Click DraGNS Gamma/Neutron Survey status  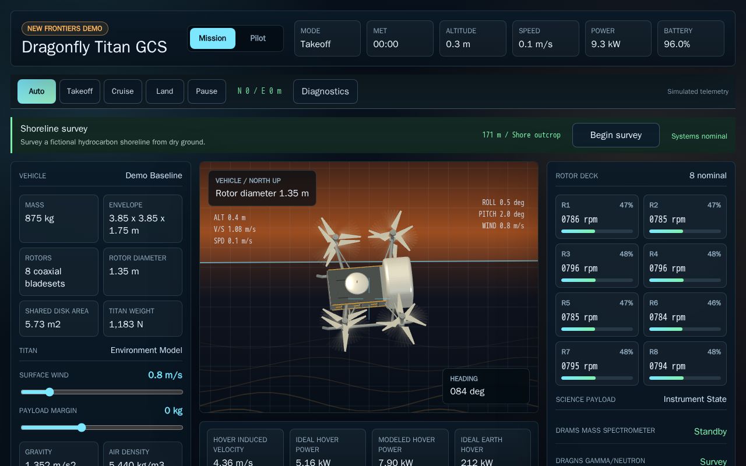713,462
